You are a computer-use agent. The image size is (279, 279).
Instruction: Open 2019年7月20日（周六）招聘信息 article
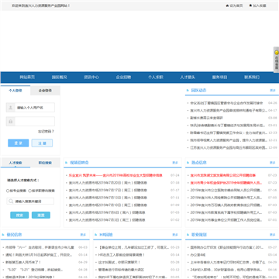pos(108,183)
